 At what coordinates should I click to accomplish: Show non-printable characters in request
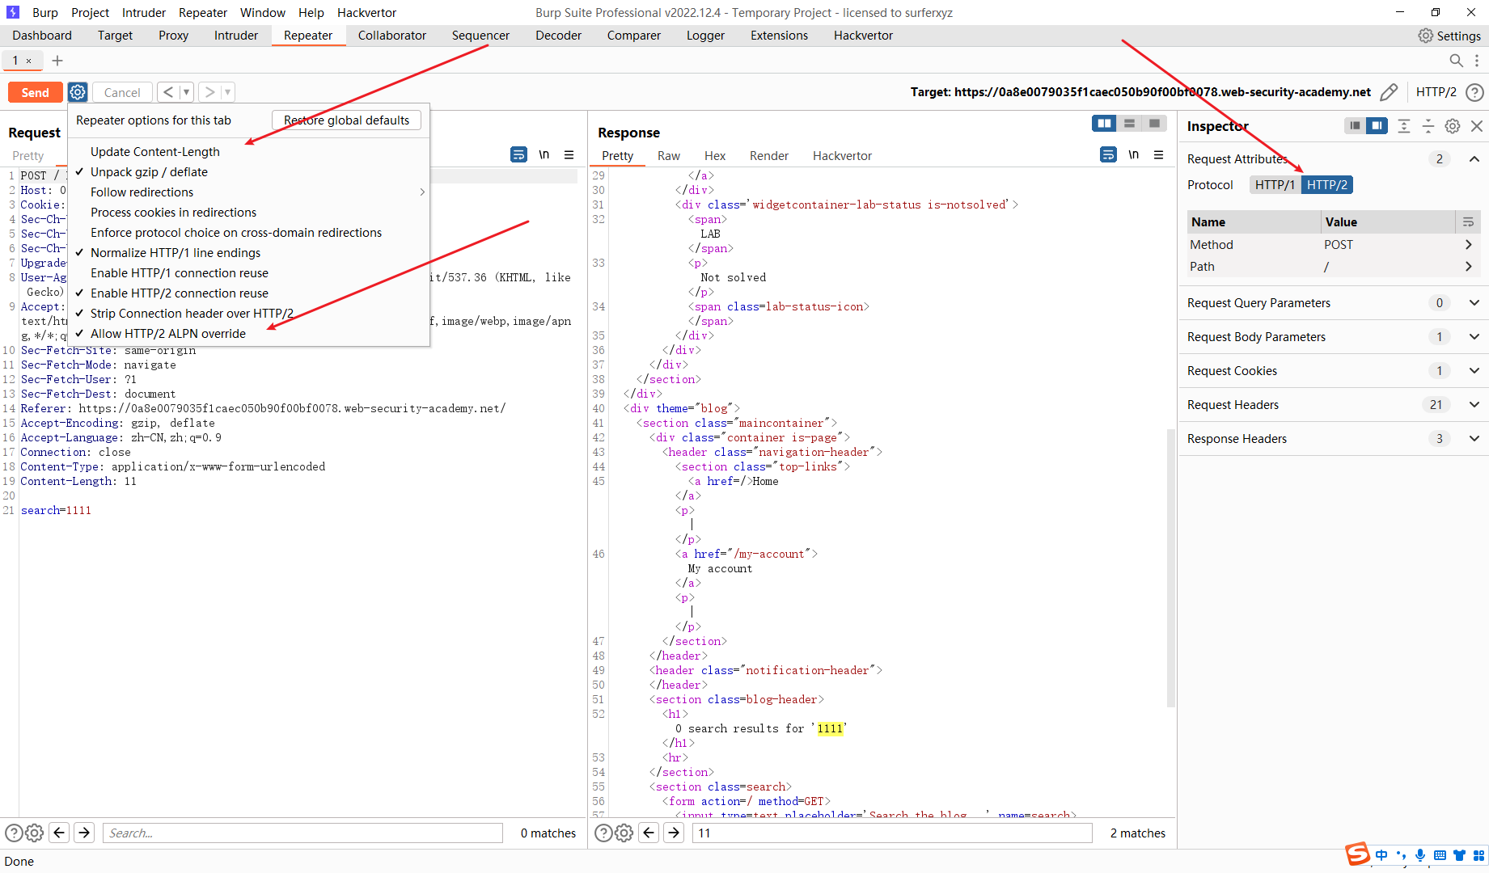tap(544, 154)
